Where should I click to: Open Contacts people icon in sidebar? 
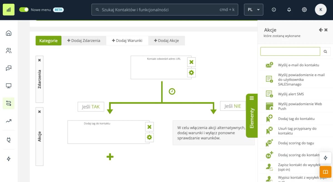click(9, 51)
